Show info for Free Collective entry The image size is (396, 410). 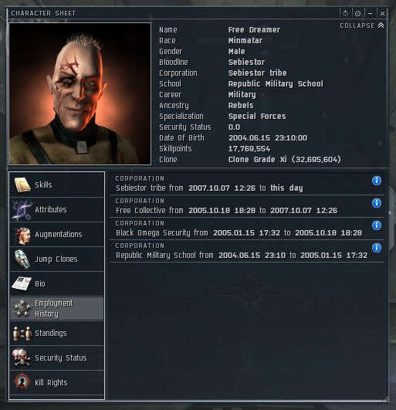point(377,203)
